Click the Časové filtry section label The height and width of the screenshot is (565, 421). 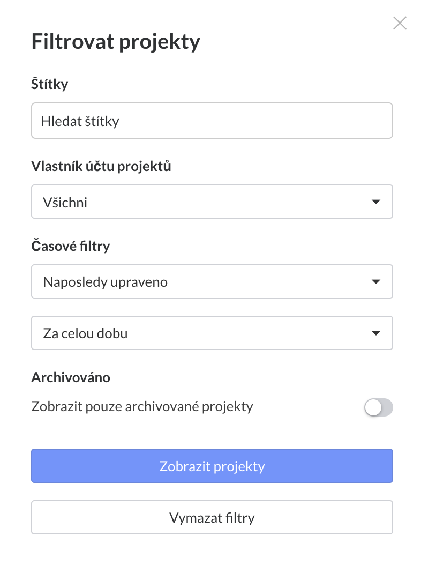pos(71,246)
